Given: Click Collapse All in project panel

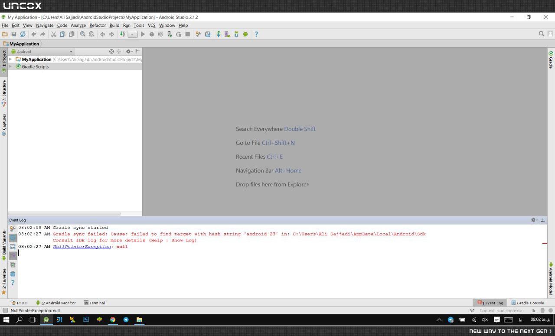Looking at the screenshot, I should (118, 51).
